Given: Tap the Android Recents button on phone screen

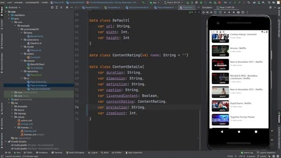Looking at the screenshot, I should point(256,132).
